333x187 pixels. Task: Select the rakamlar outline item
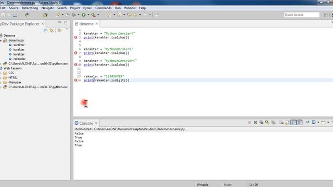pyautogui.click(x=19, y=59)
